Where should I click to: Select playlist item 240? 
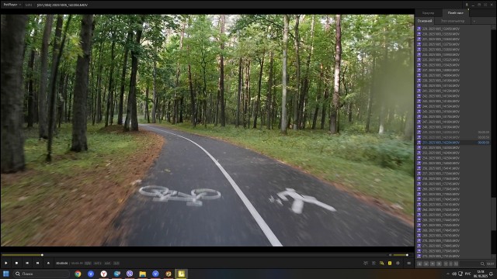453,86
